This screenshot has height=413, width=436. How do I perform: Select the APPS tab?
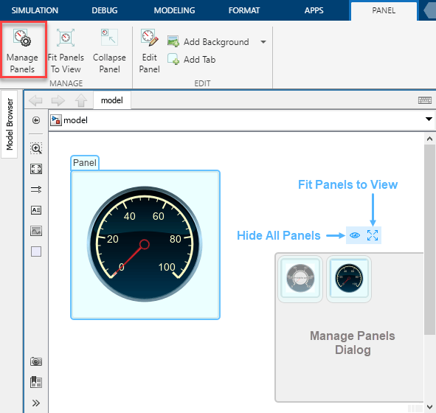(x=314, y=10)
